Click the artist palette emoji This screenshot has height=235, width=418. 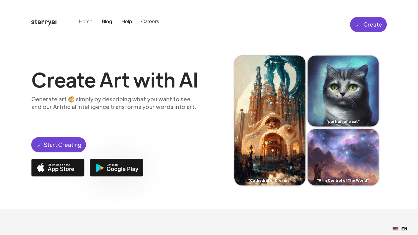pyautogui.click(x=71, y=99)
